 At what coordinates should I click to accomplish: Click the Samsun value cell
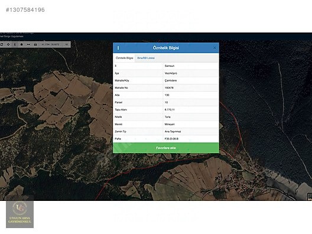[191, 66]
